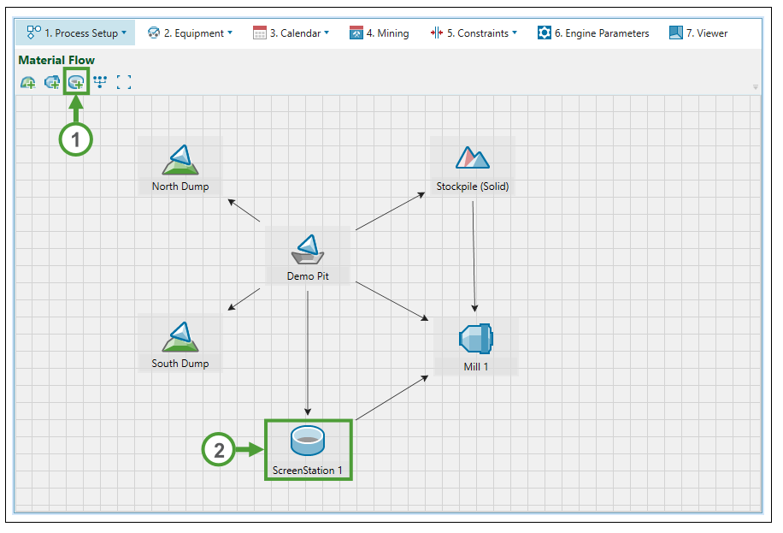Click the auto-arrange layout toolbar icon
The image size is (783, 533).
click(x=100, y=82)
